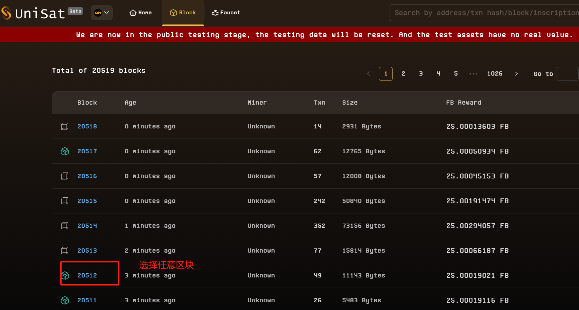Click the search by address input field
This screenshot has width=579, height=310.
[x=485, y=13]
